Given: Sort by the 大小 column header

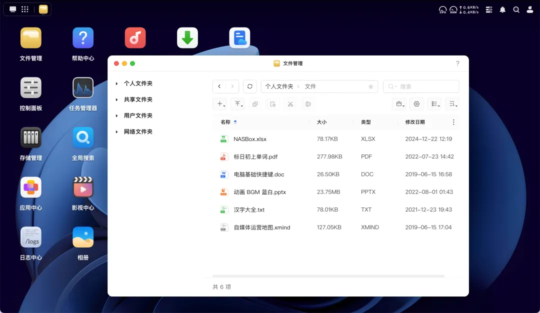Looking at the screenshot, I should click(x=321, y=122).
